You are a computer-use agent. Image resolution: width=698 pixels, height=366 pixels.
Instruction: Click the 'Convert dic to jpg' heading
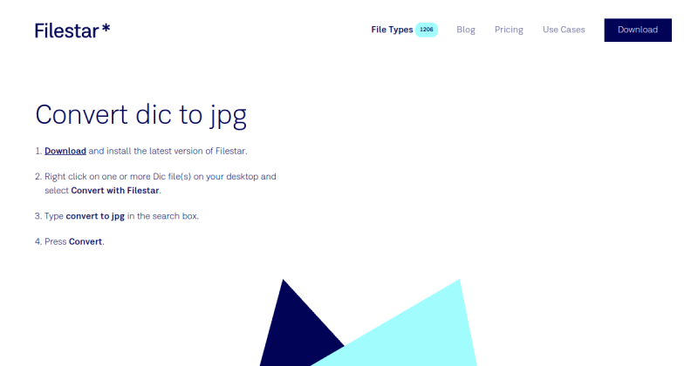pyautogui.click(x=140, y=115)
